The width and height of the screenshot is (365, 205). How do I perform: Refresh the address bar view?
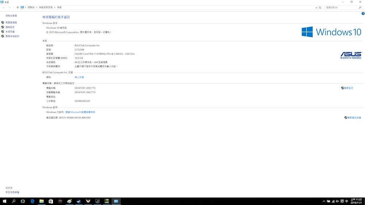click(320, 8)
